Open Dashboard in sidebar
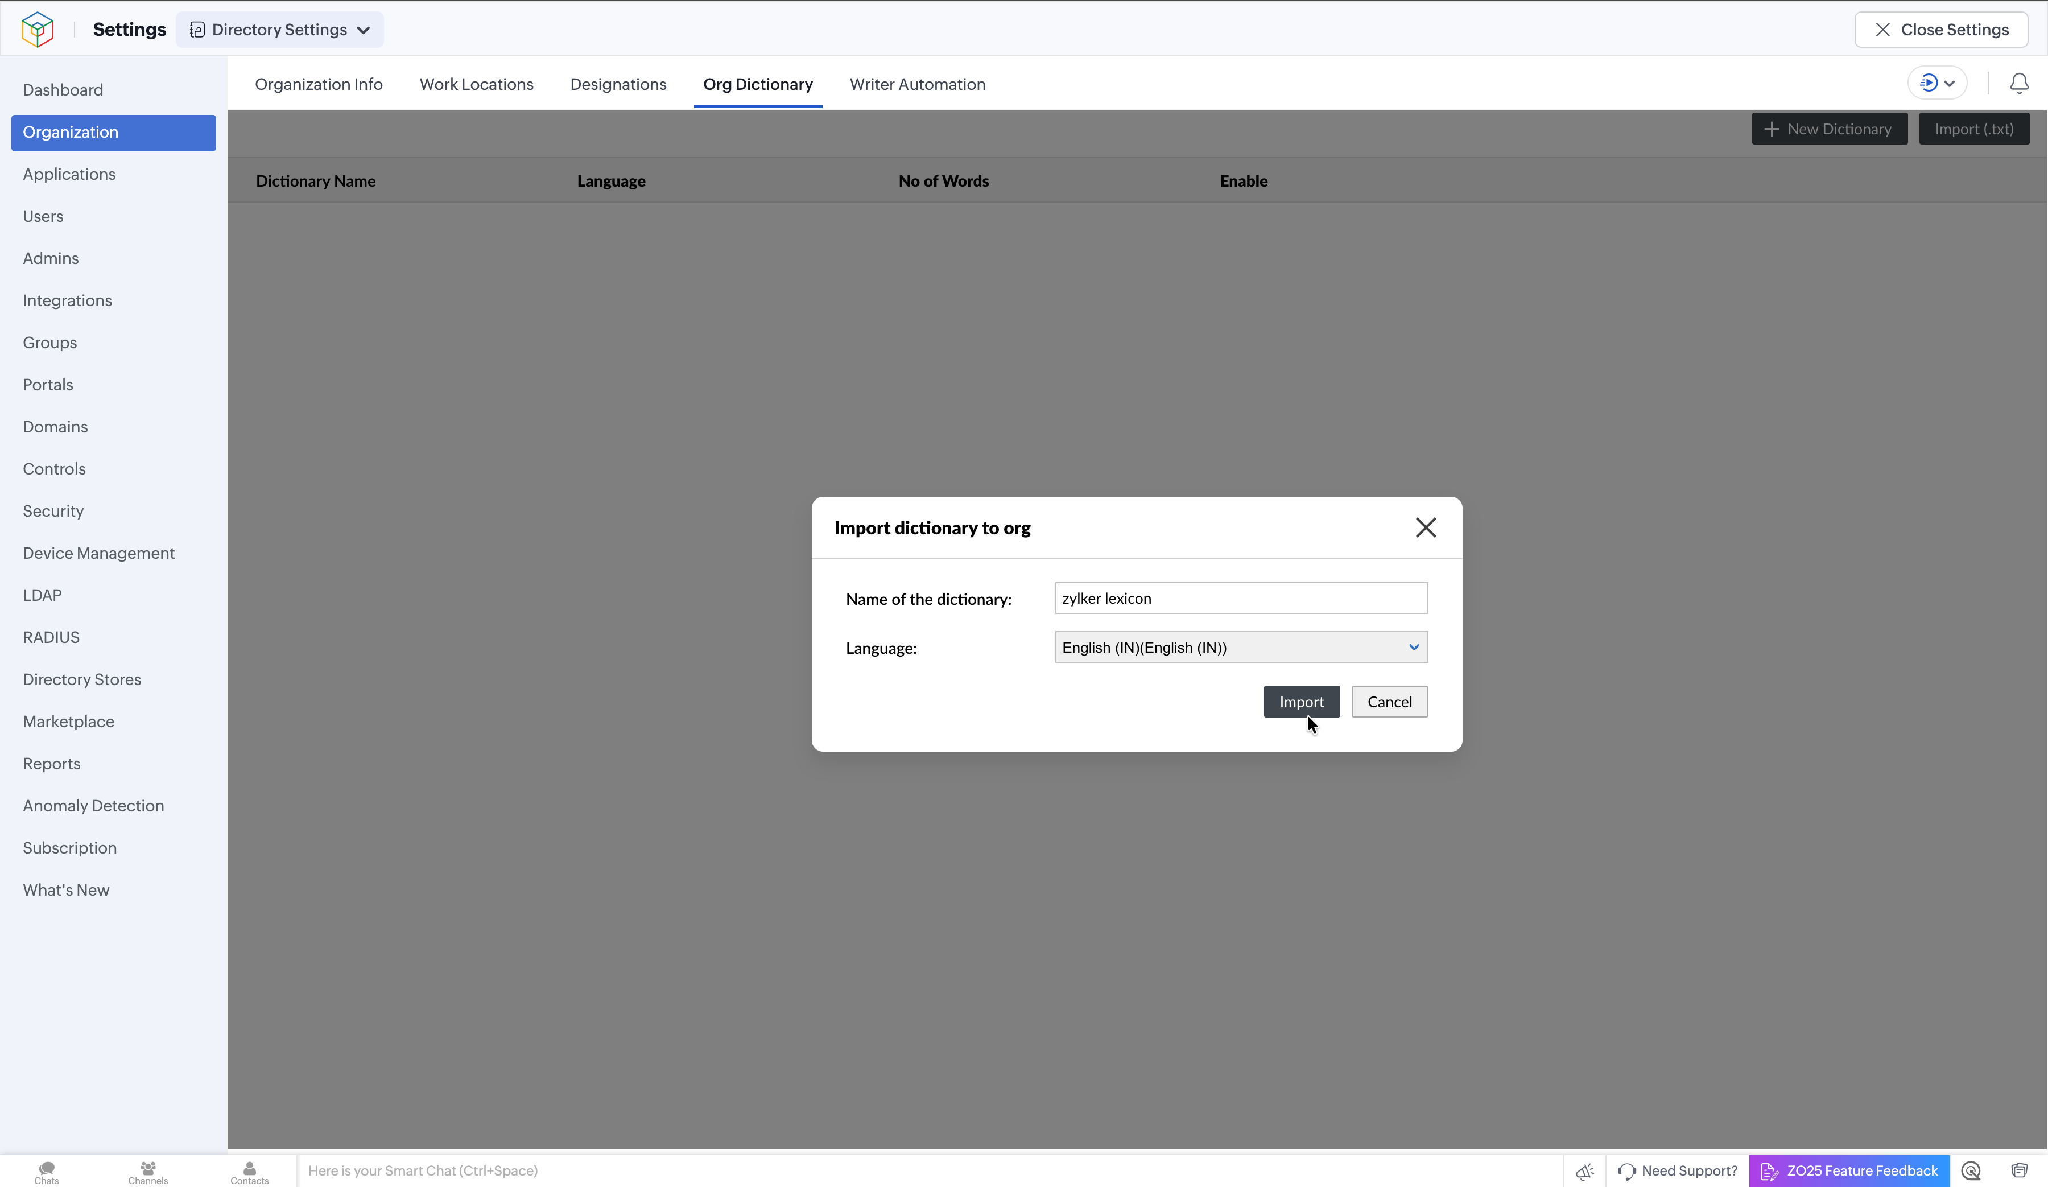 (63, 89)
